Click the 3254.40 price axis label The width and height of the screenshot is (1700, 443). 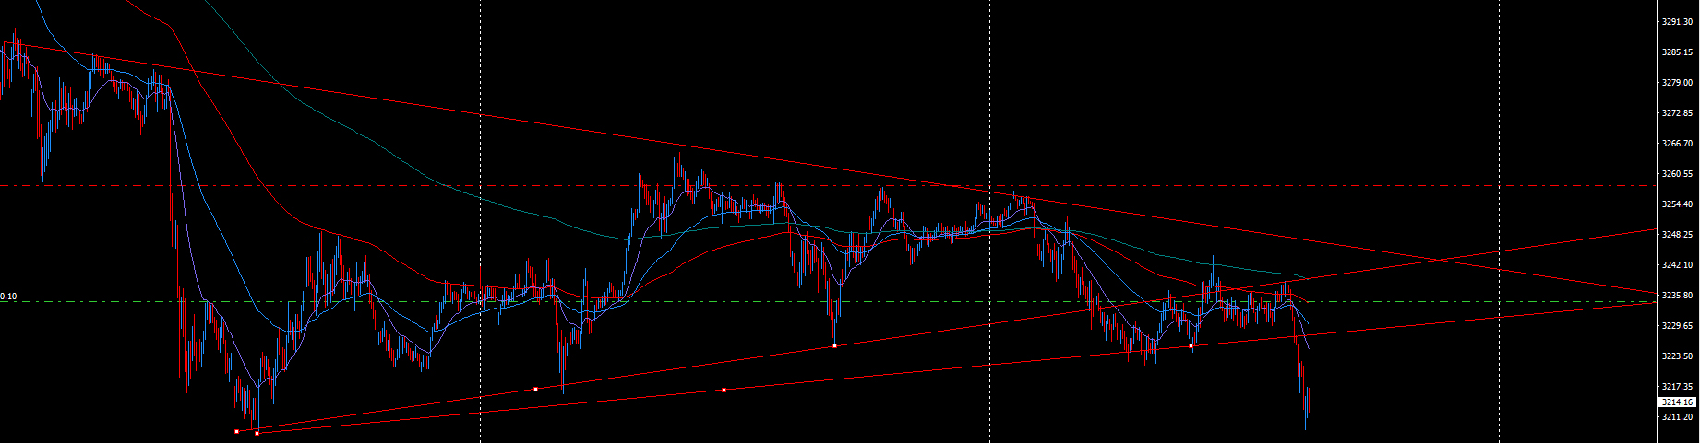1676,204
